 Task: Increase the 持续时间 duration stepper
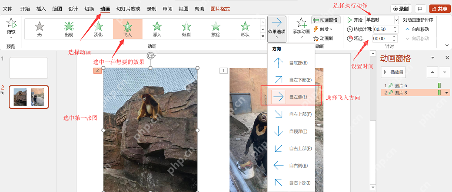coord(395,27)
